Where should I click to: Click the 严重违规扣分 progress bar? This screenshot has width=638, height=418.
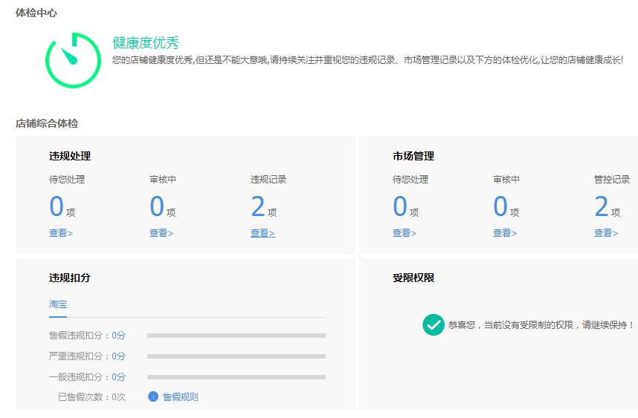coord(236,356)
